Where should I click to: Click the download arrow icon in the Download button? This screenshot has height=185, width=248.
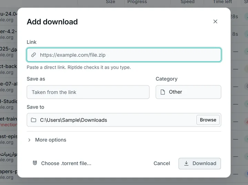pos(186,163)
